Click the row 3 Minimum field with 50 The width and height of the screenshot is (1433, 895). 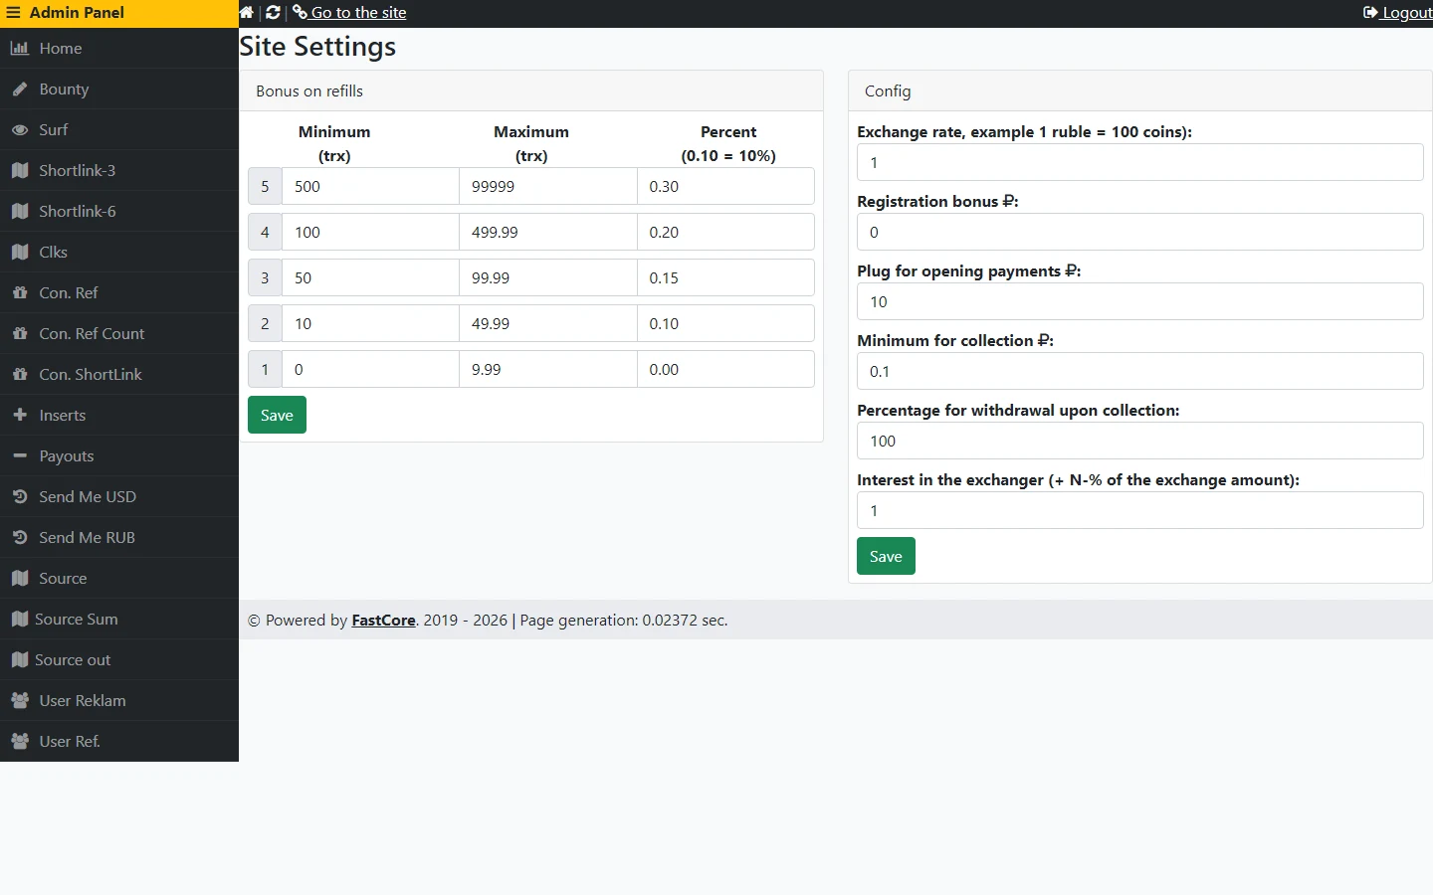(370, 277)
